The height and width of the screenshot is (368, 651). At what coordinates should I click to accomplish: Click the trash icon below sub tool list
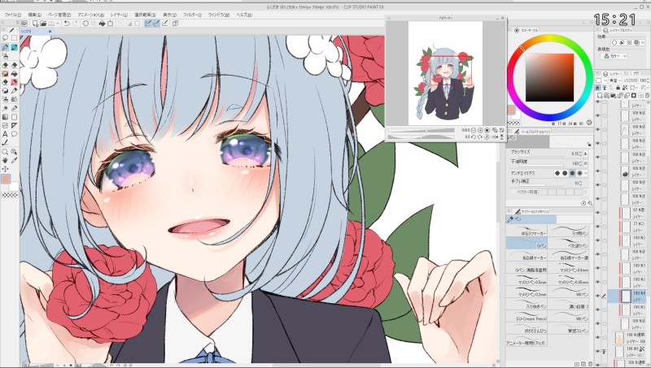click(591, 364)
